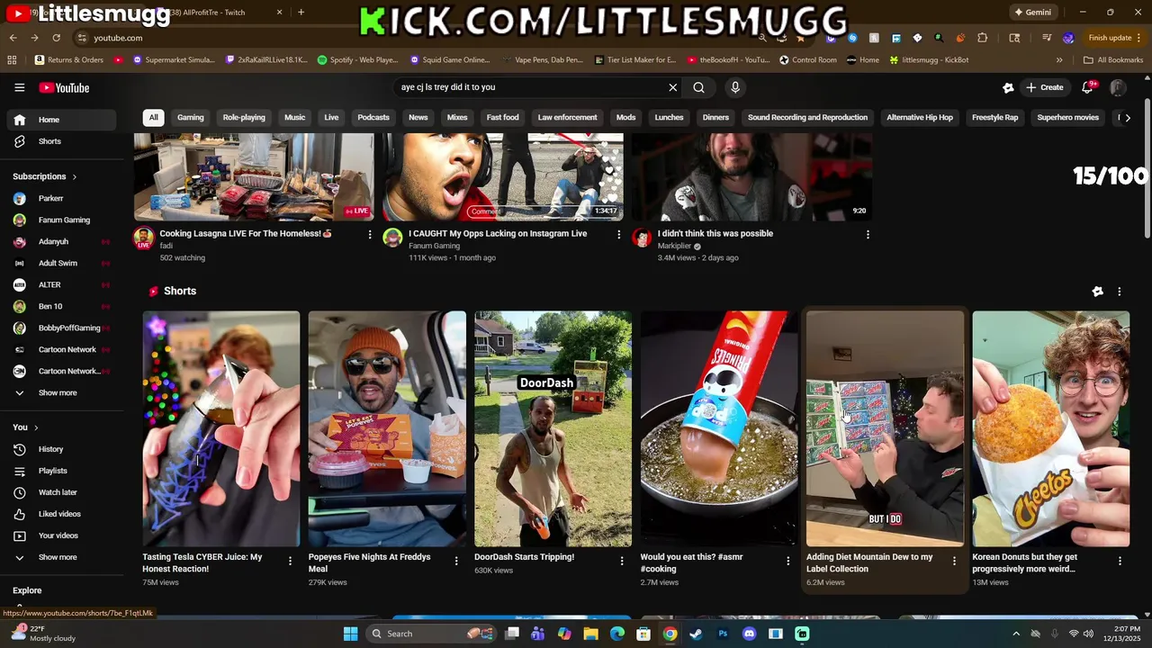
Task: Start voice search with microphone icon
Action: tap(735, 87)
